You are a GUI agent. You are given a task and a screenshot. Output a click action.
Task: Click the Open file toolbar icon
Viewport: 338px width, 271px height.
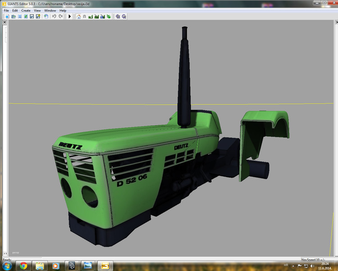14,17
